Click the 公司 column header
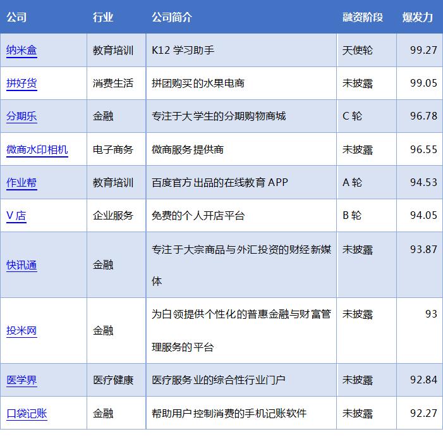 (x=16, y=17)
